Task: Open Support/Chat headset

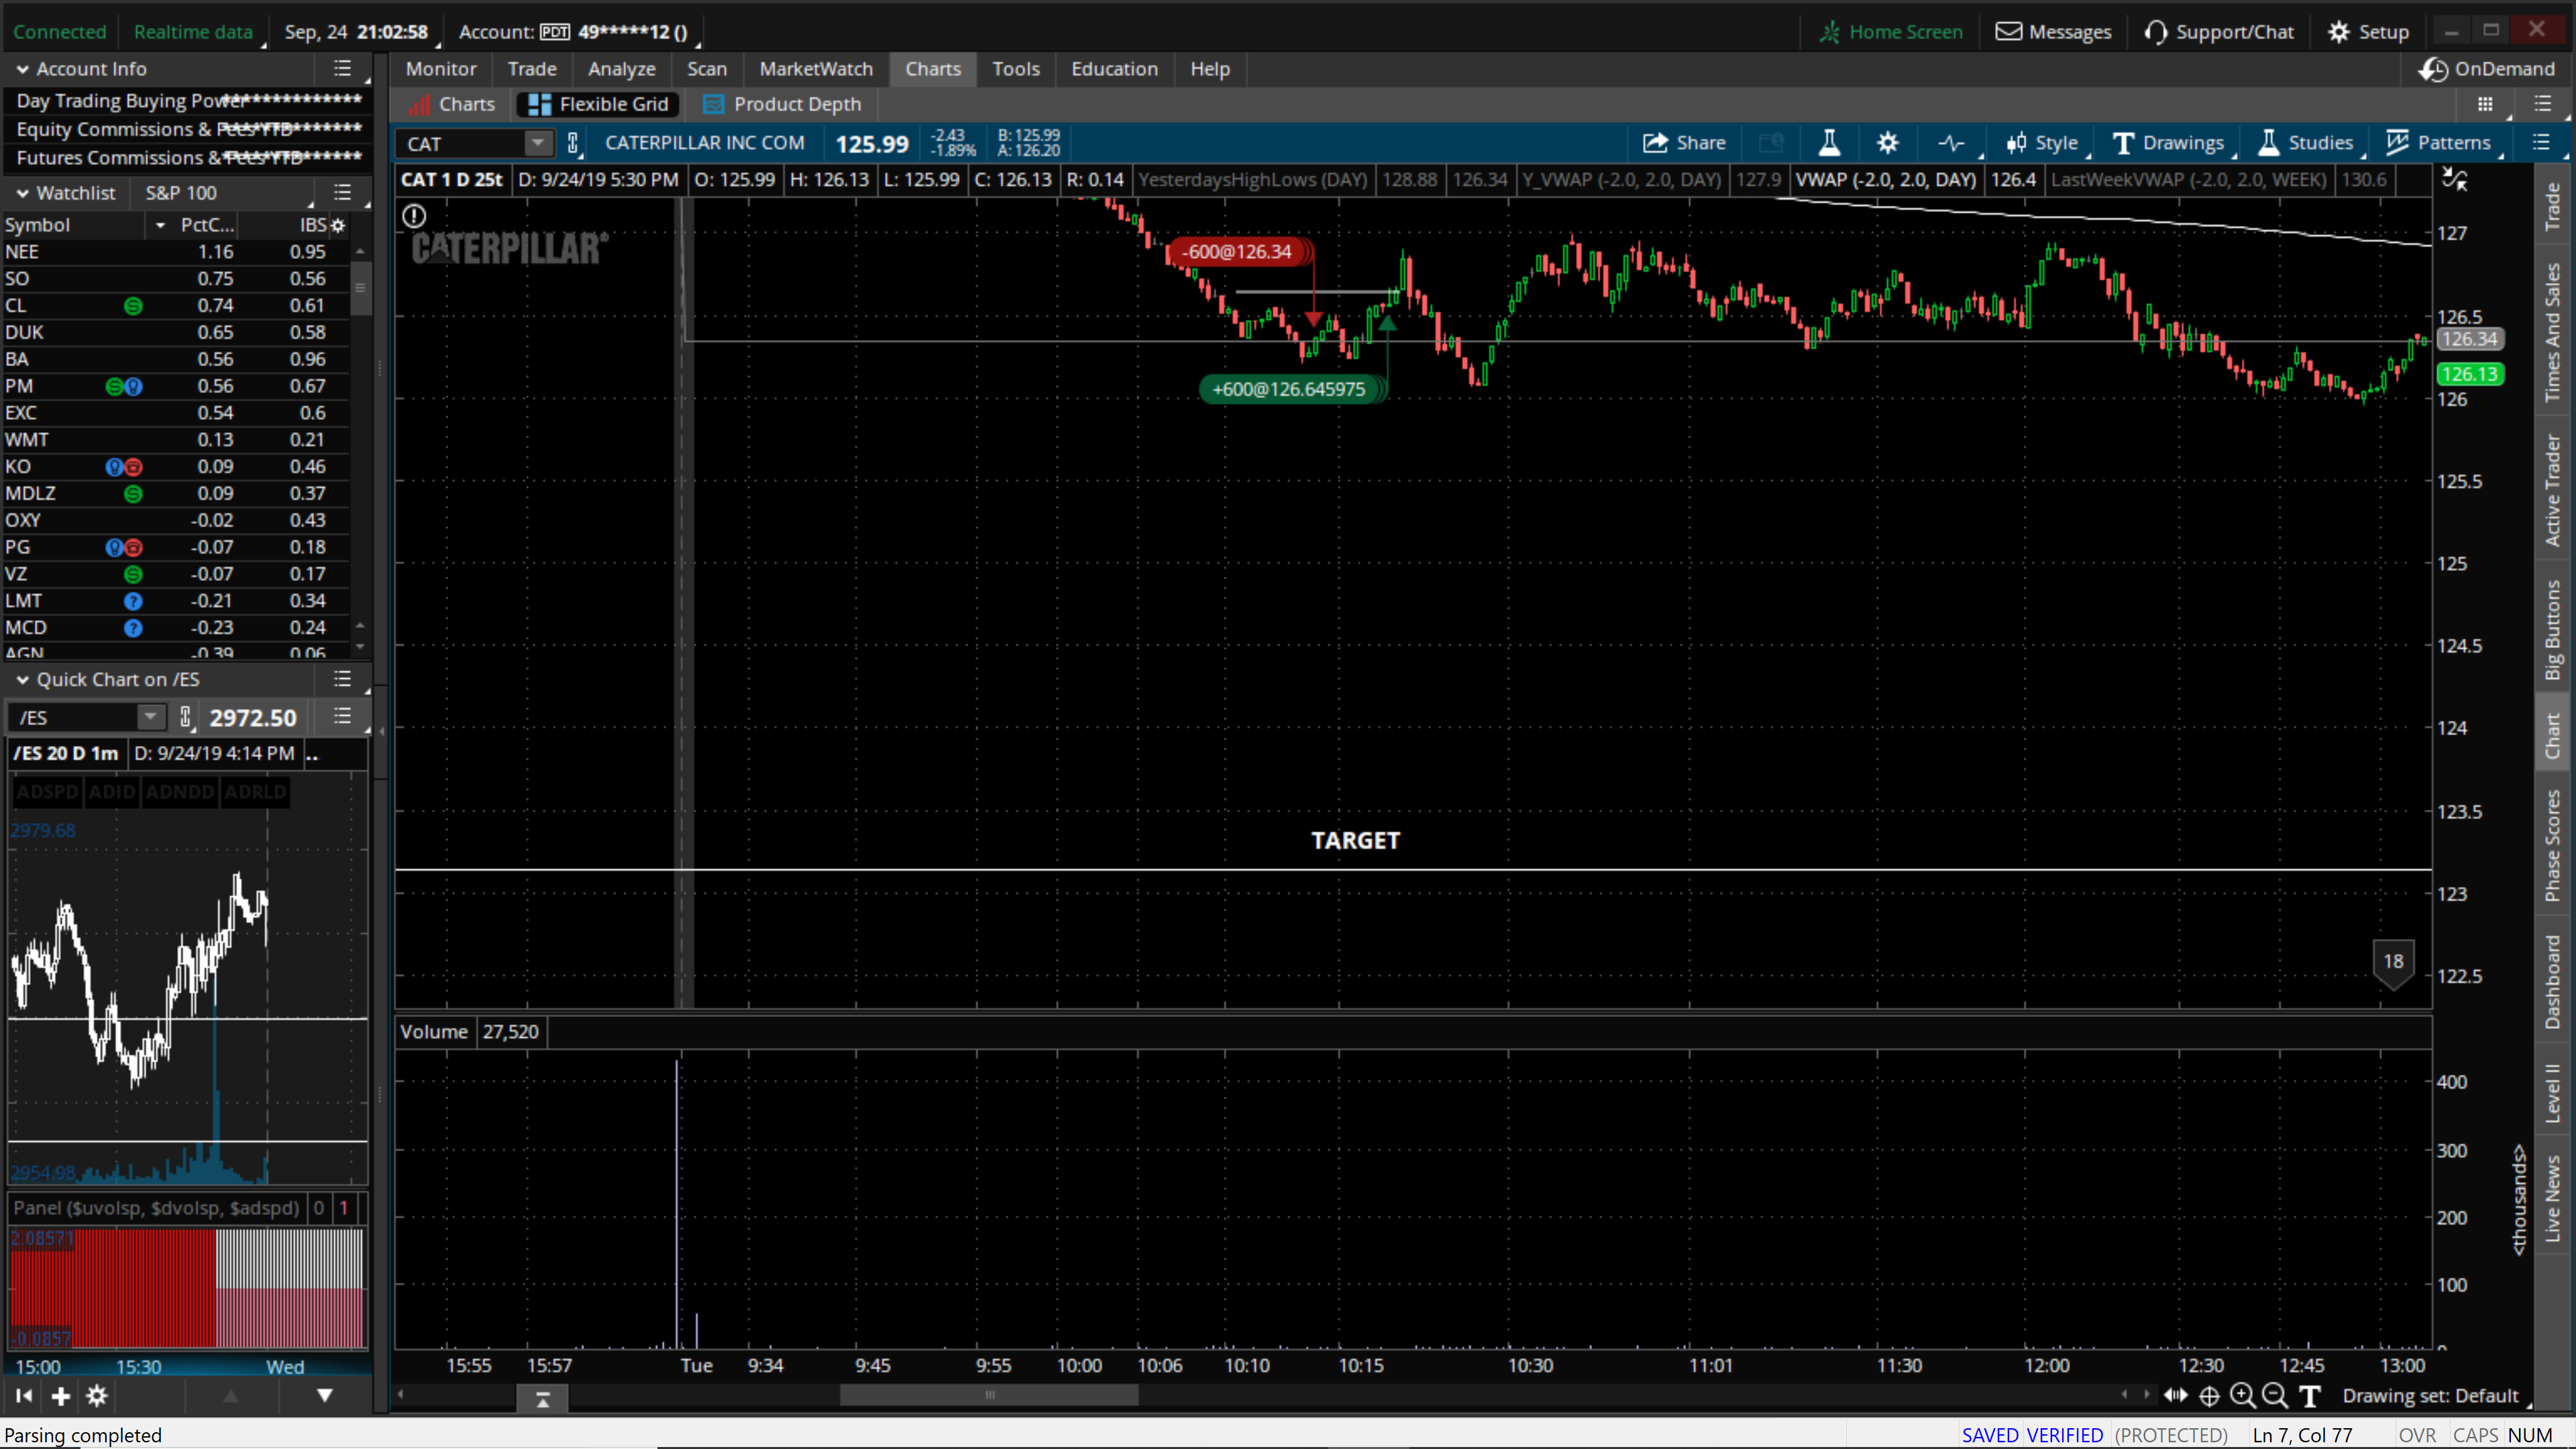Action: 2219,32
